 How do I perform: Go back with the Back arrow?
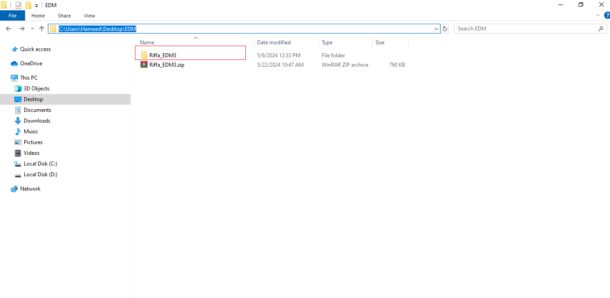coord(9,29)
